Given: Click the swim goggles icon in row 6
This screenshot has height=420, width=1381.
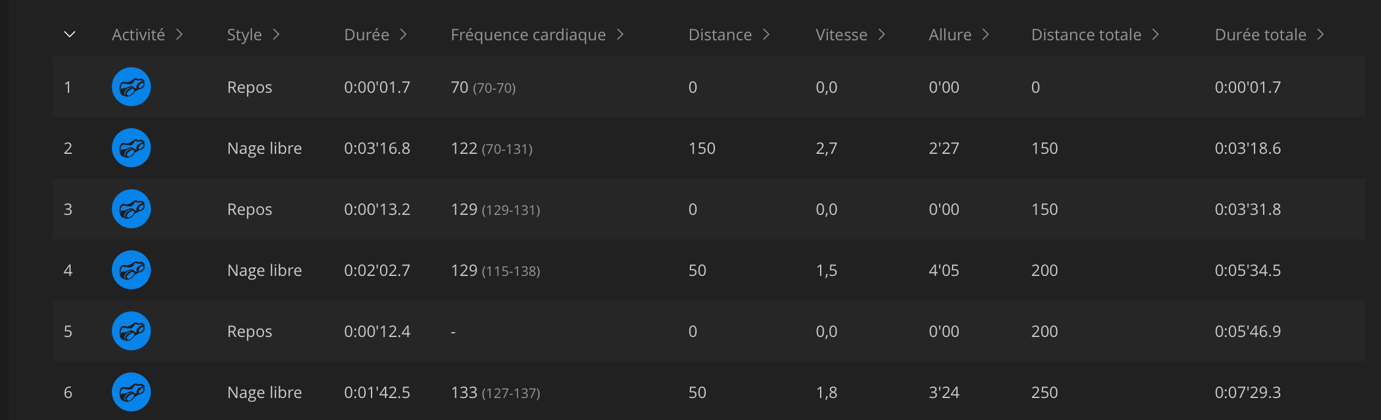Looking at the screenshot, I should (131, 392).
